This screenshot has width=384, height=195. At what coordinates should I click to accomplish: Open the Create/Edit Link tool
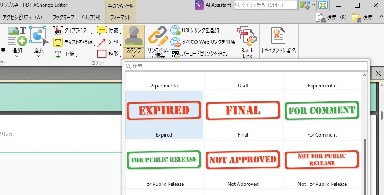pos(158,42)
